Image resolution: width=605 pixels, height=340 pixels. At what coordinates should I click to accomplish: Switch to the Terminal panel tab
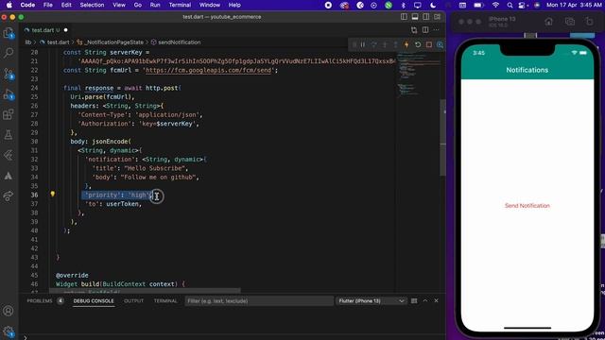tap(165, 300)
